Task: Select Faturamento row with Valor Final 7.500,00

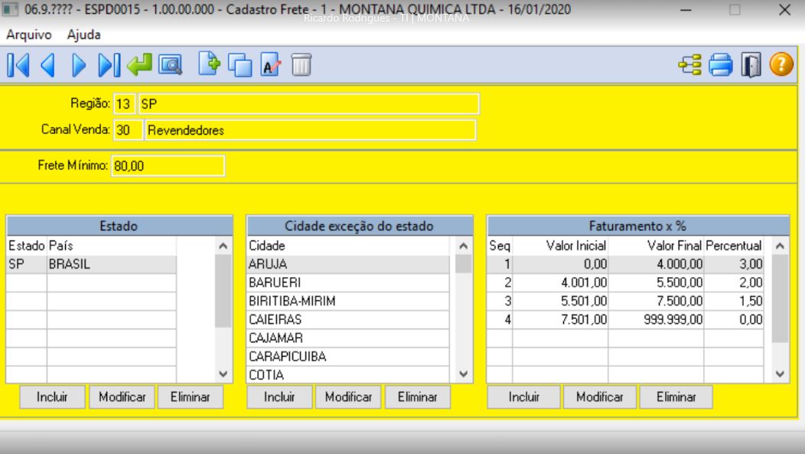Action: 625,301
